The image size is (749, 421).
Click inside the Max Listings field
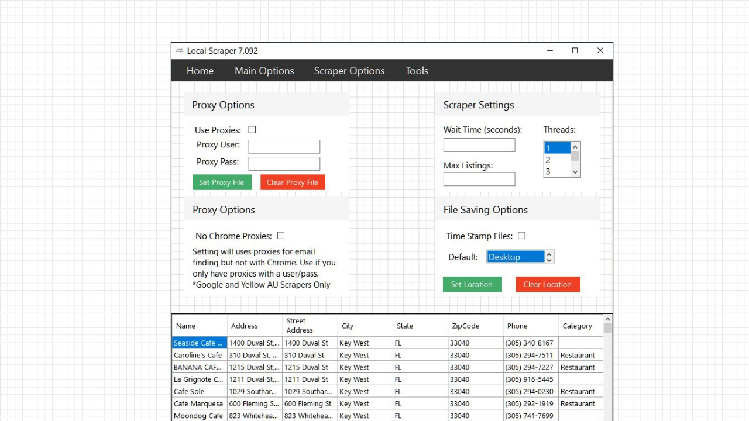click(479, 179)
